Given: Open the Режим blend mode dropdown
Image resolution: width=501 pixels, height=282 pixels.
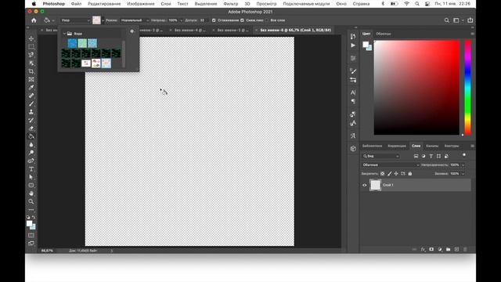Looking at the screenshot, I should tap(135, 20).
